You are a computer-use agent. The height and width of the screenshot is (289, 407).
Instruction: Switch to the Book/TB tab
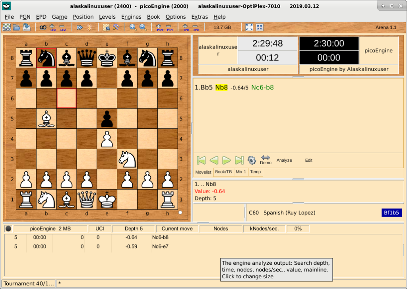tap(223, 172)
